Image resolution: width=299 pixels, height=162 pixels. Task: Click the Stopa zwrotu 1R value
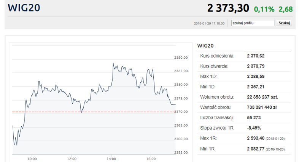[x=254, y=128]
